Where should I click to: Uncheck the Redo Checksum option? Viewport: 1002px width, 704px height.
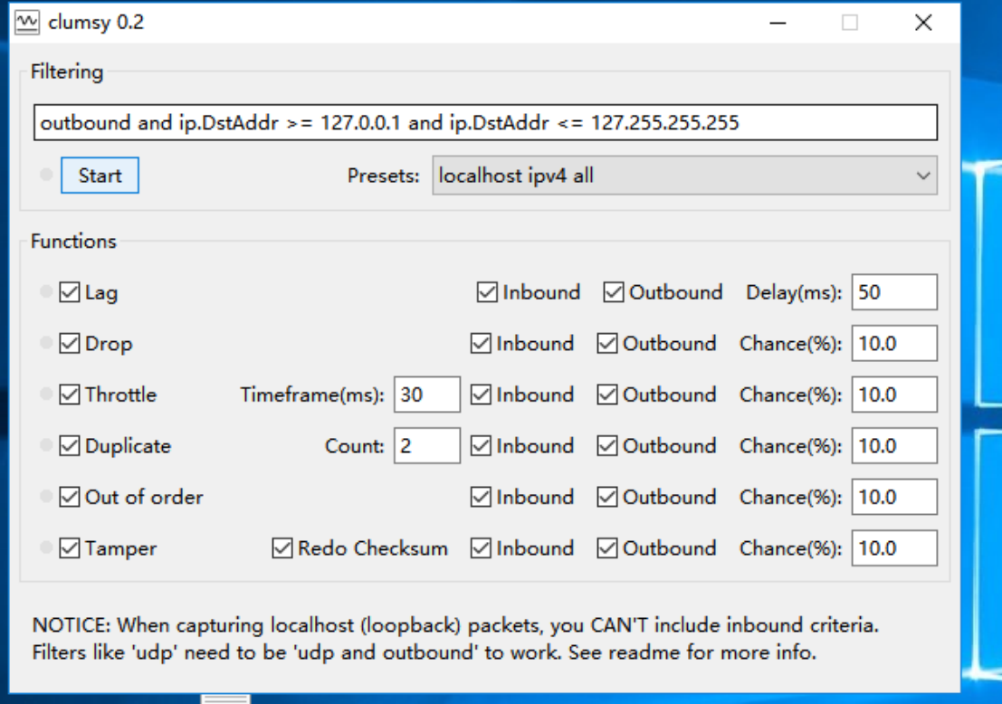coord(282,548)
